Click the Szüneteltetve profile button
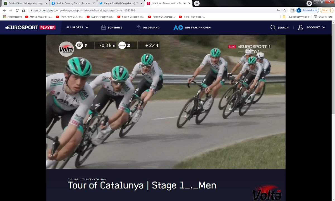This screenshot has width=335, height=201. click(x=307, y=10)
